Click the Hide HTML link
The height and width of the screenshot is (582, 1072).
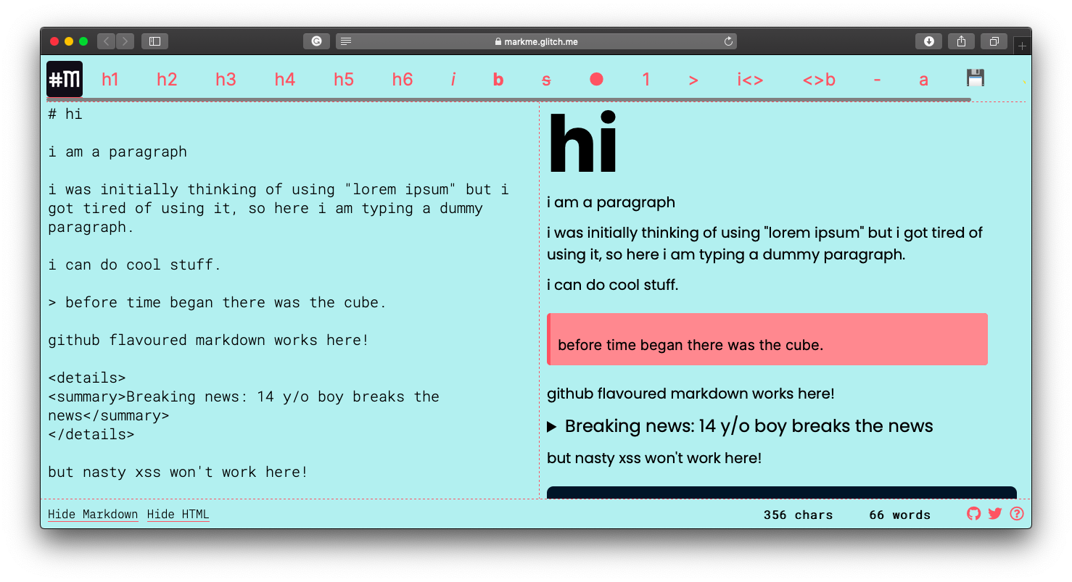pyautogui.click(x=178, y=515)
